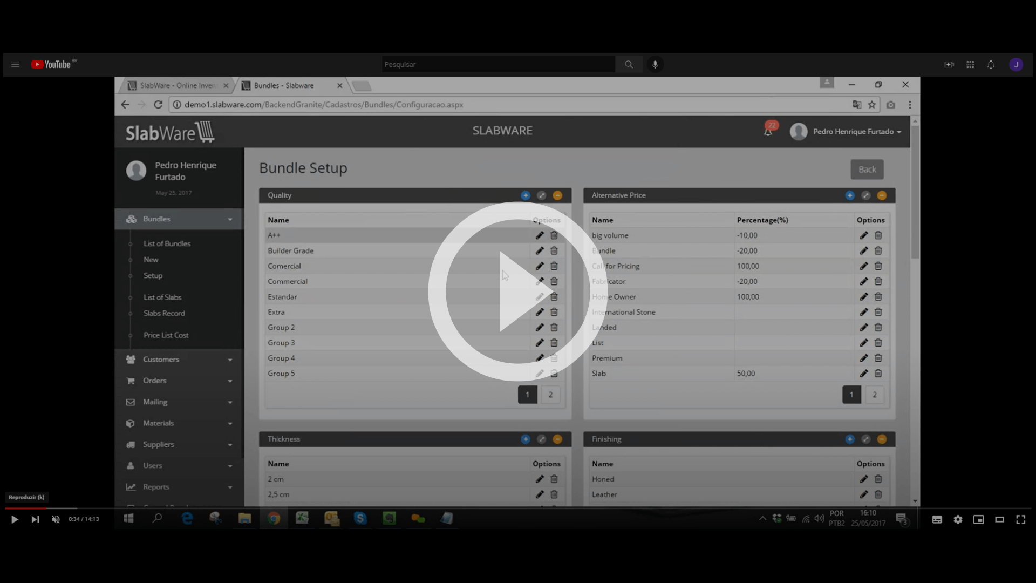Expand the Users sidebar menu
This screenshot has height=583, width=1036.
[x=179, y=466]
